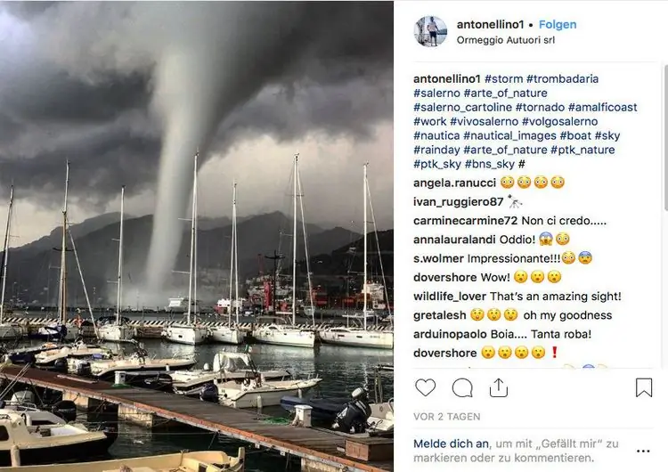
Task: Click the comments scrollbar handle
Action: pyautogui.click(x=665, y=138)
